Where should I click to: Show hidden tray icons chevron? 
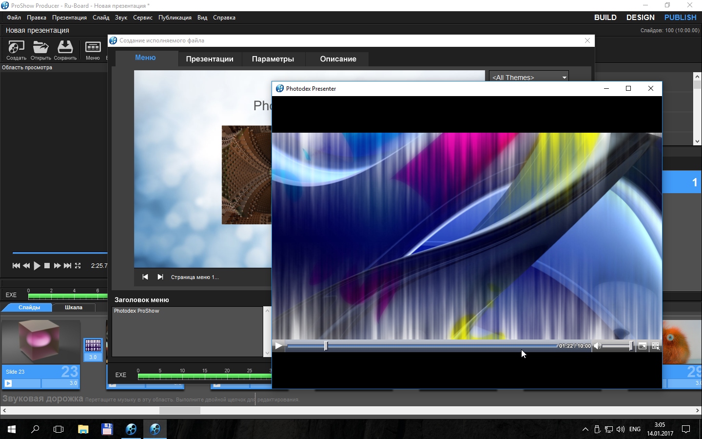pos(585,429)
